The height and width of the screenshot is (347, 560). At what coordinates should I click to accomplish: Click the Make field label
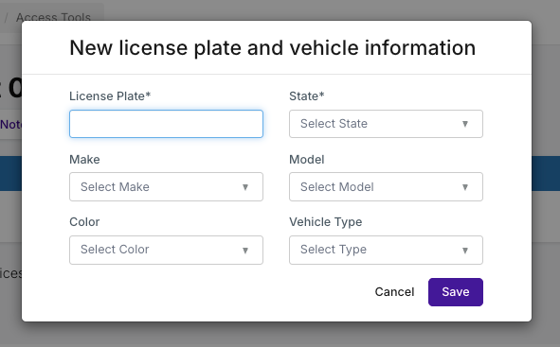84,160
